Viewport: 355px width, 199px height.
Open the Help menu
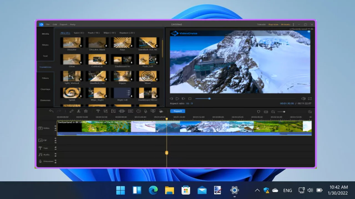(x=73, y=24)
